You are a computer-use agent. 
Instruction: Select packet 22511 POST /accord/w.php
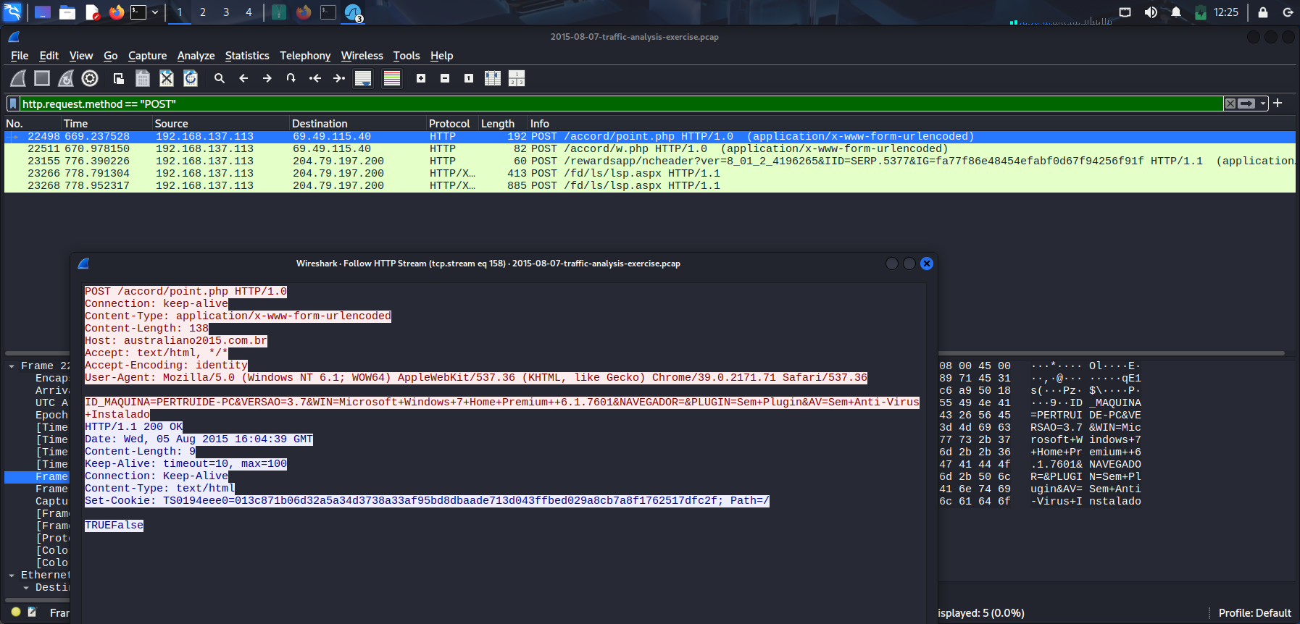pos(650,149)
